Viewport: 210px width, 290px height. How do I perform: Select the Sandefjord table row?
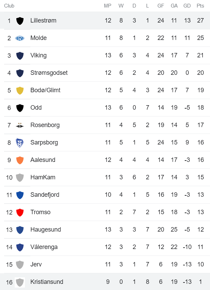102,195
